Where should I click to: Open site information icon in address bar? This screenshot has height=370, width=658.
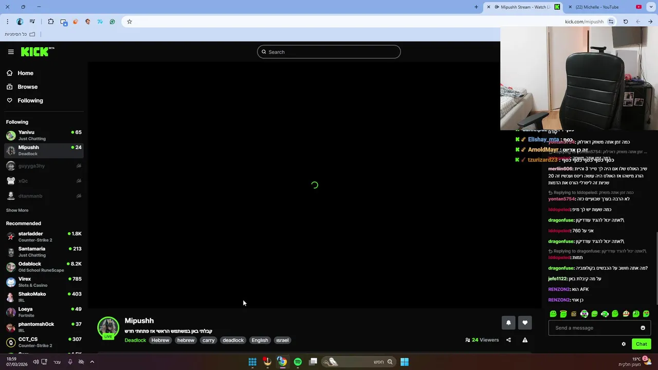[x=611, y=22]
